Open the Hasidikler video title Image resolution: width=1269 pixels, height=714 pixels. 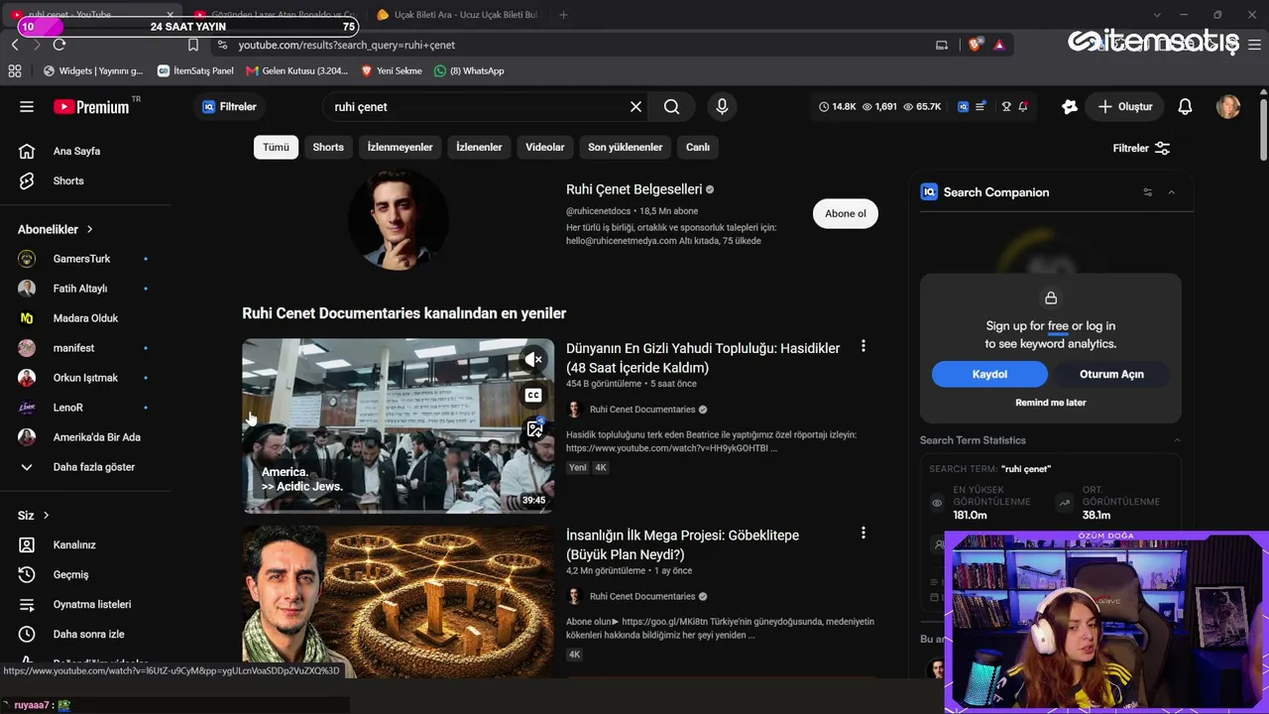coord(703,358)
